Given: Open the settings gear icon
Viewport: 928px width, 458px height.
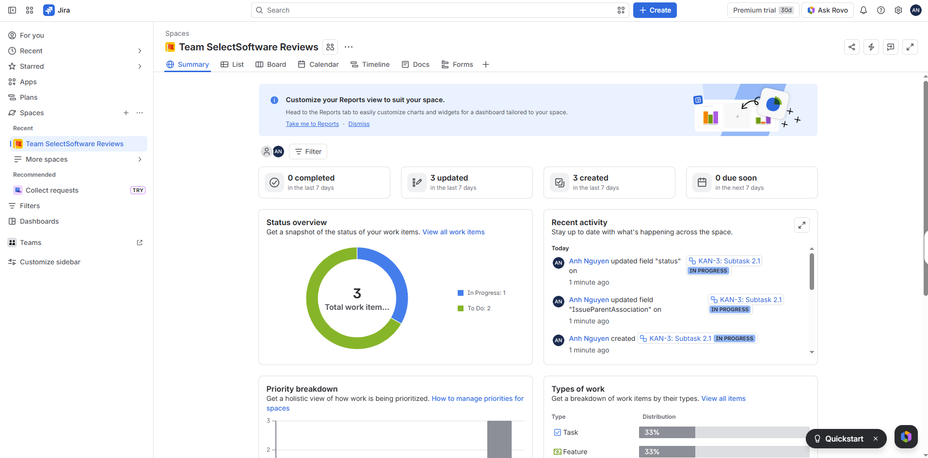Looking at the screenshot, I should [x=898, y=10].
